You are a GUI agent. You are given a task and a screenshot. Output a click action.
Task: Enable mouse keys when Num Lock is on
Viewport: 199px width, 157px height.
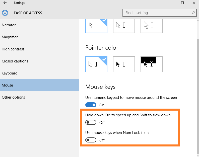pos(91,140)
